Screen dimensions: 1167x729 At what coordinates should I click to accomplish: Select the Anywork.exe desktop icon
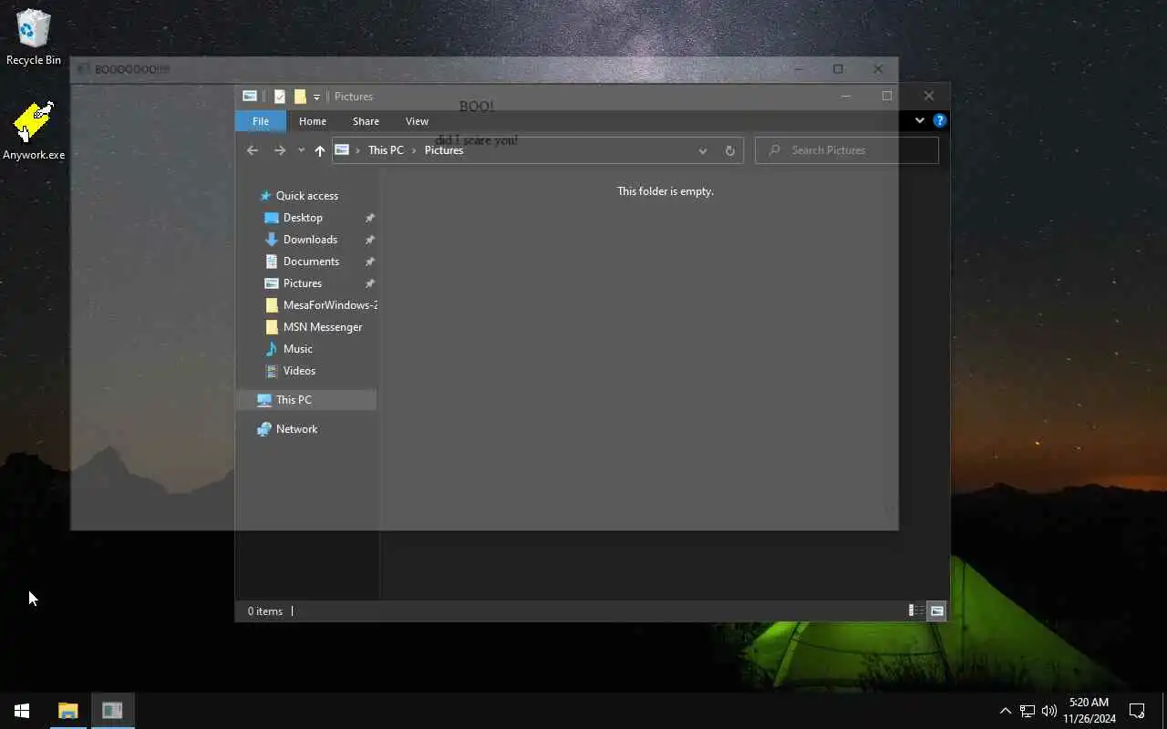[34, 130]
